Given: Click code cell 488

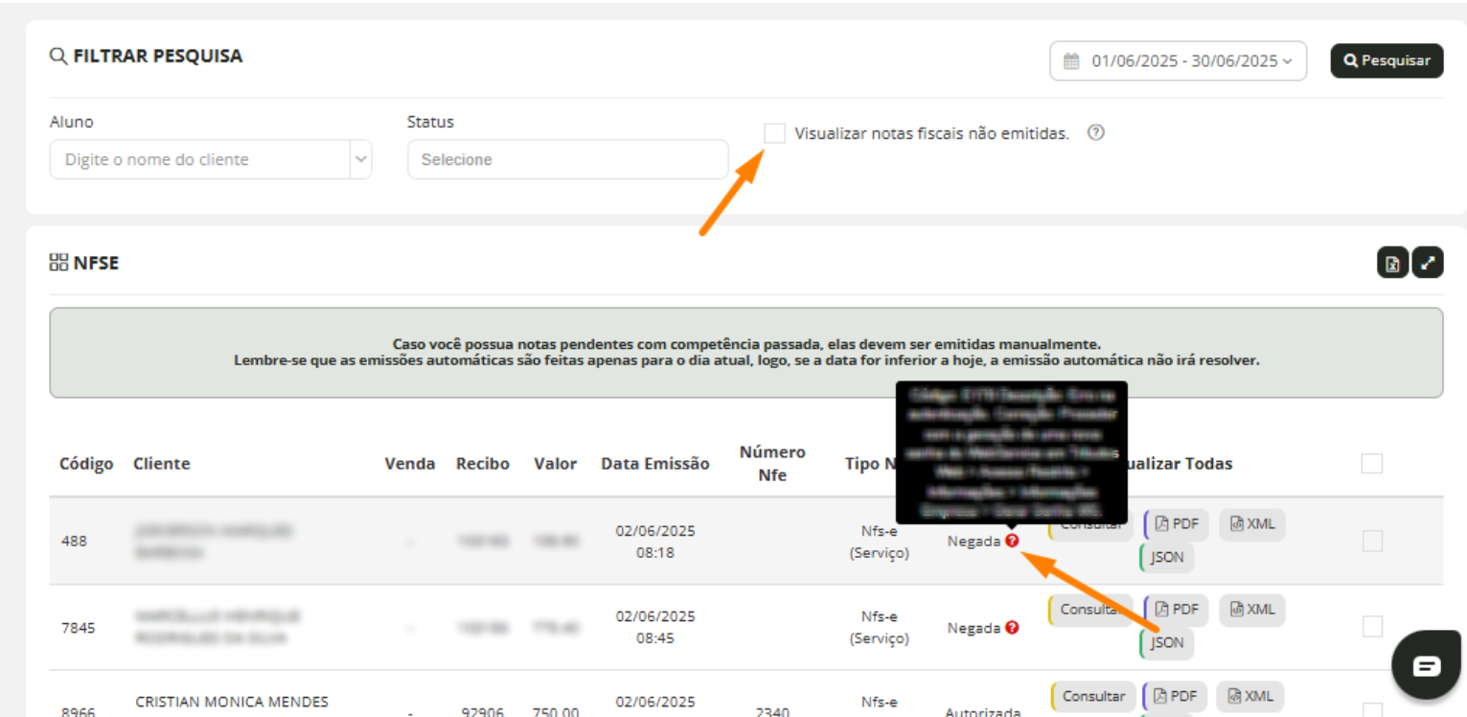Looking at the screenshot, I should [x=74, y=541].
